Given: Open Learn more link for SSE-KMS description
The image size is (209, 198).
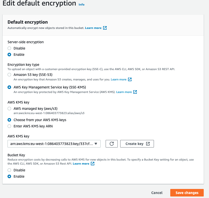Looking at the screenshot, I should [124, 92].
